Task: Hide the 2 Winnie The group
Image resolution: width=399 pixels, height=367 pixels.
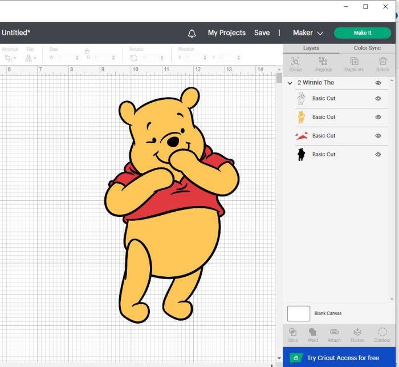Action: [x=378, y=83]
